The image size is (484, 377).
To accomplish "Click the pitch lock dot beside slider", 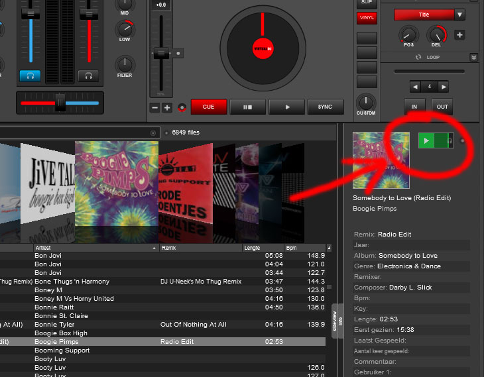I will (178, 54).
